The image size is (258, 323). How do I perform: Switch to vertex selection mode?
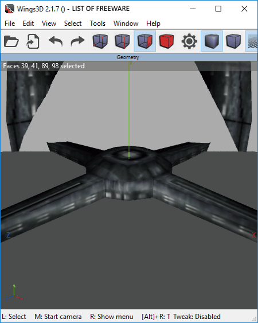tap(100, 41)
